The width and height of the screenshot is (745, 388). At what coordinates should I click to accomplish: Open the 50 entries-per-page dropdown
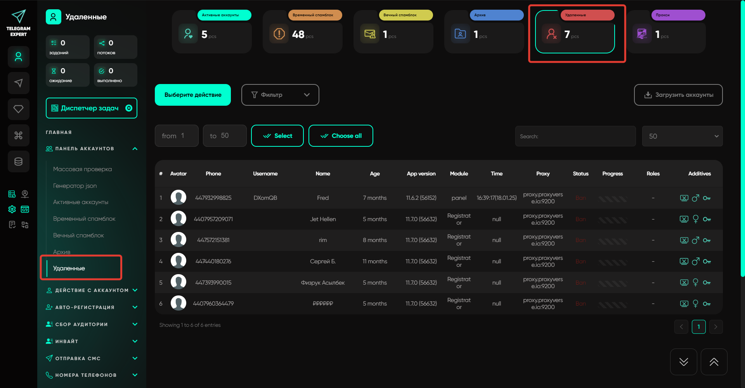(x=682, y=136)
